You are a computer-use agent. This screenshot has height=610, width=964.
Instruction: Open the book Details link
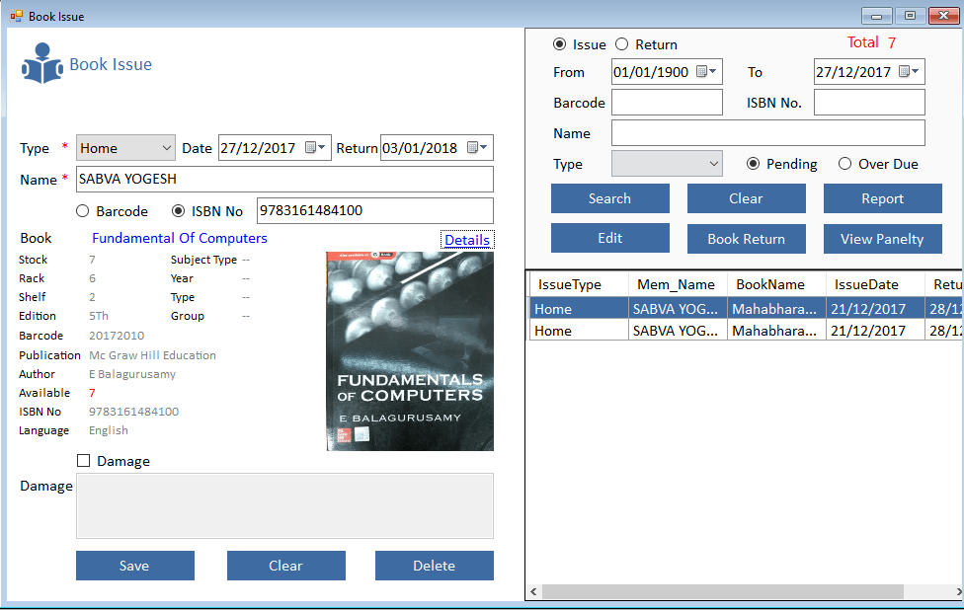click(x=466, y=240)
